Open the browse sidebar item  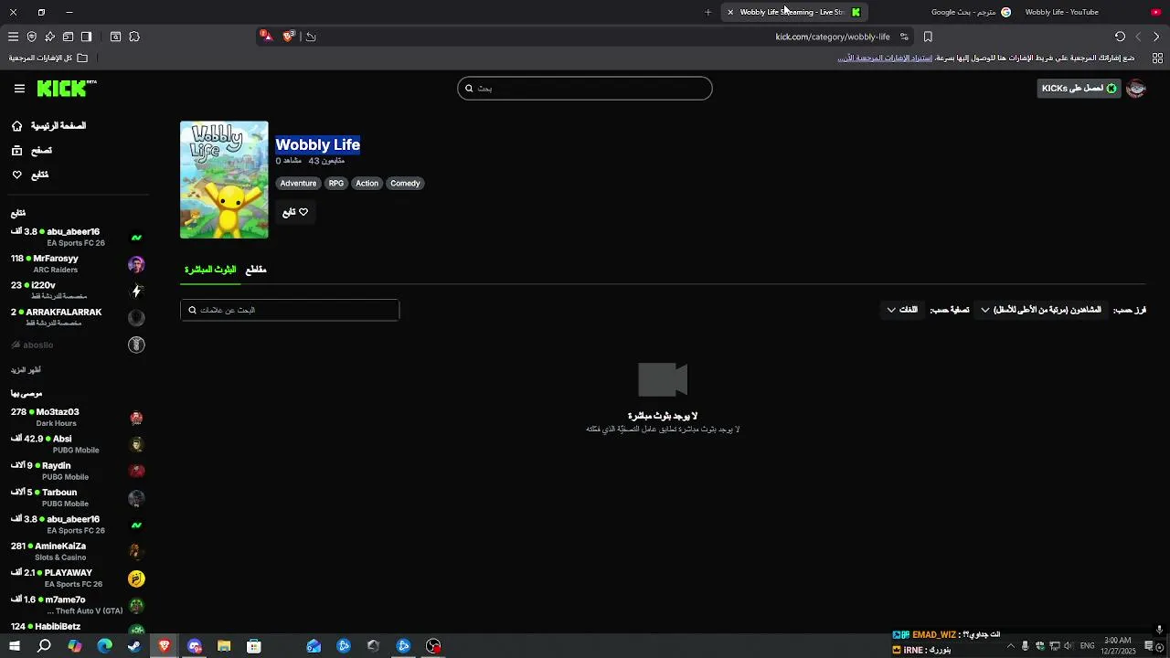click(32, 150)
